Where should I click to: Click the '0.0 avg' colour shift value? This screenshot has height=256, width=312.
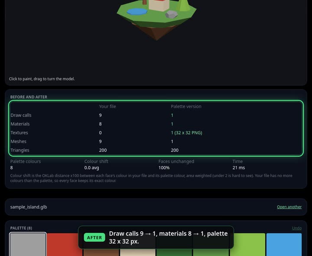pyautogui.click(x=91, y=168)
